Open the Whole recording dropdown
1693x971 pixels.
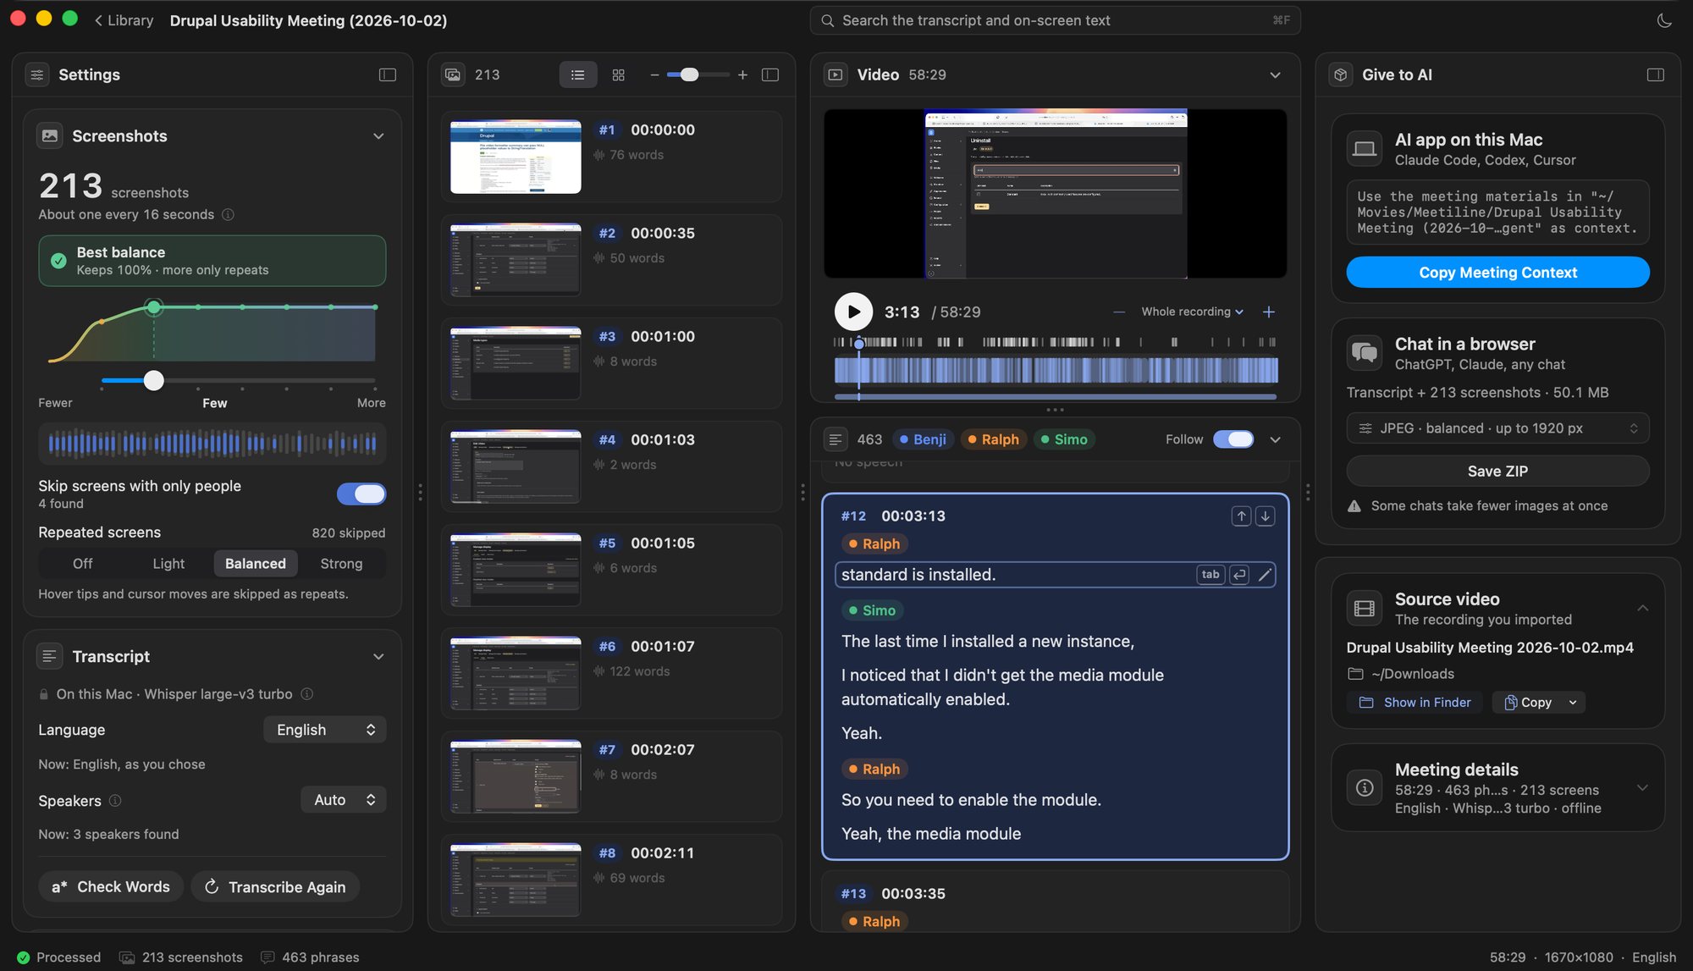click(x=1192, y=312)
